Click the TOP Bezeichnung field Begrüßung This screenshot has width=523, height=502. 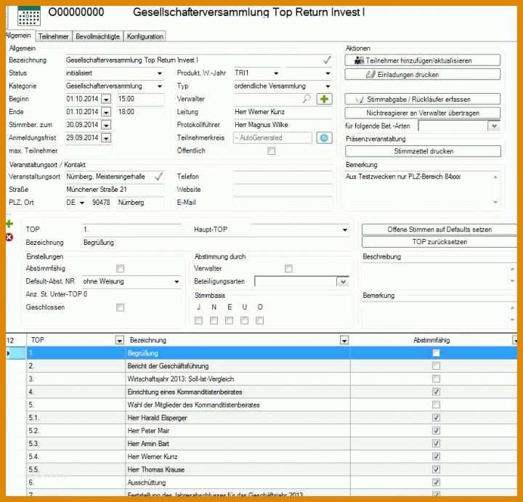coord(216,243)
